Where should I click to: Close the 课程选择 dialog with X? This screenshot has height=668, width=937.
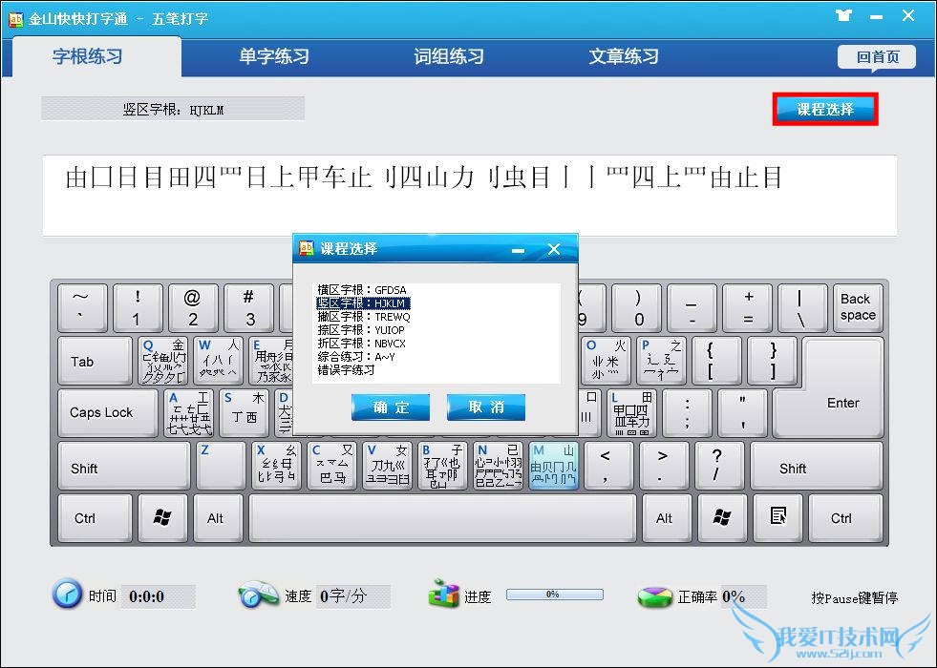[554, 249]
